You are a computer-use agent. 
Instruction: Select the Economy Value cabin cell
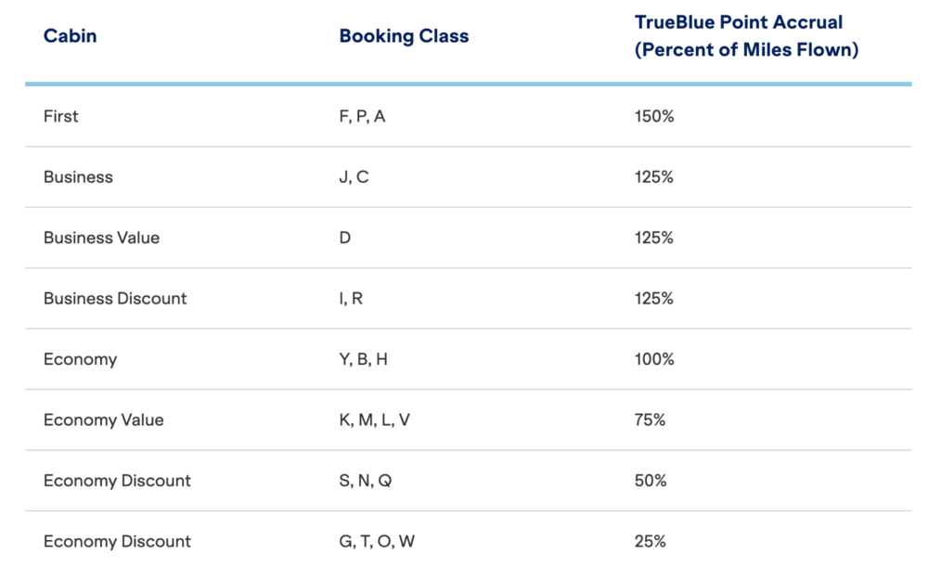tap(103, 420)
